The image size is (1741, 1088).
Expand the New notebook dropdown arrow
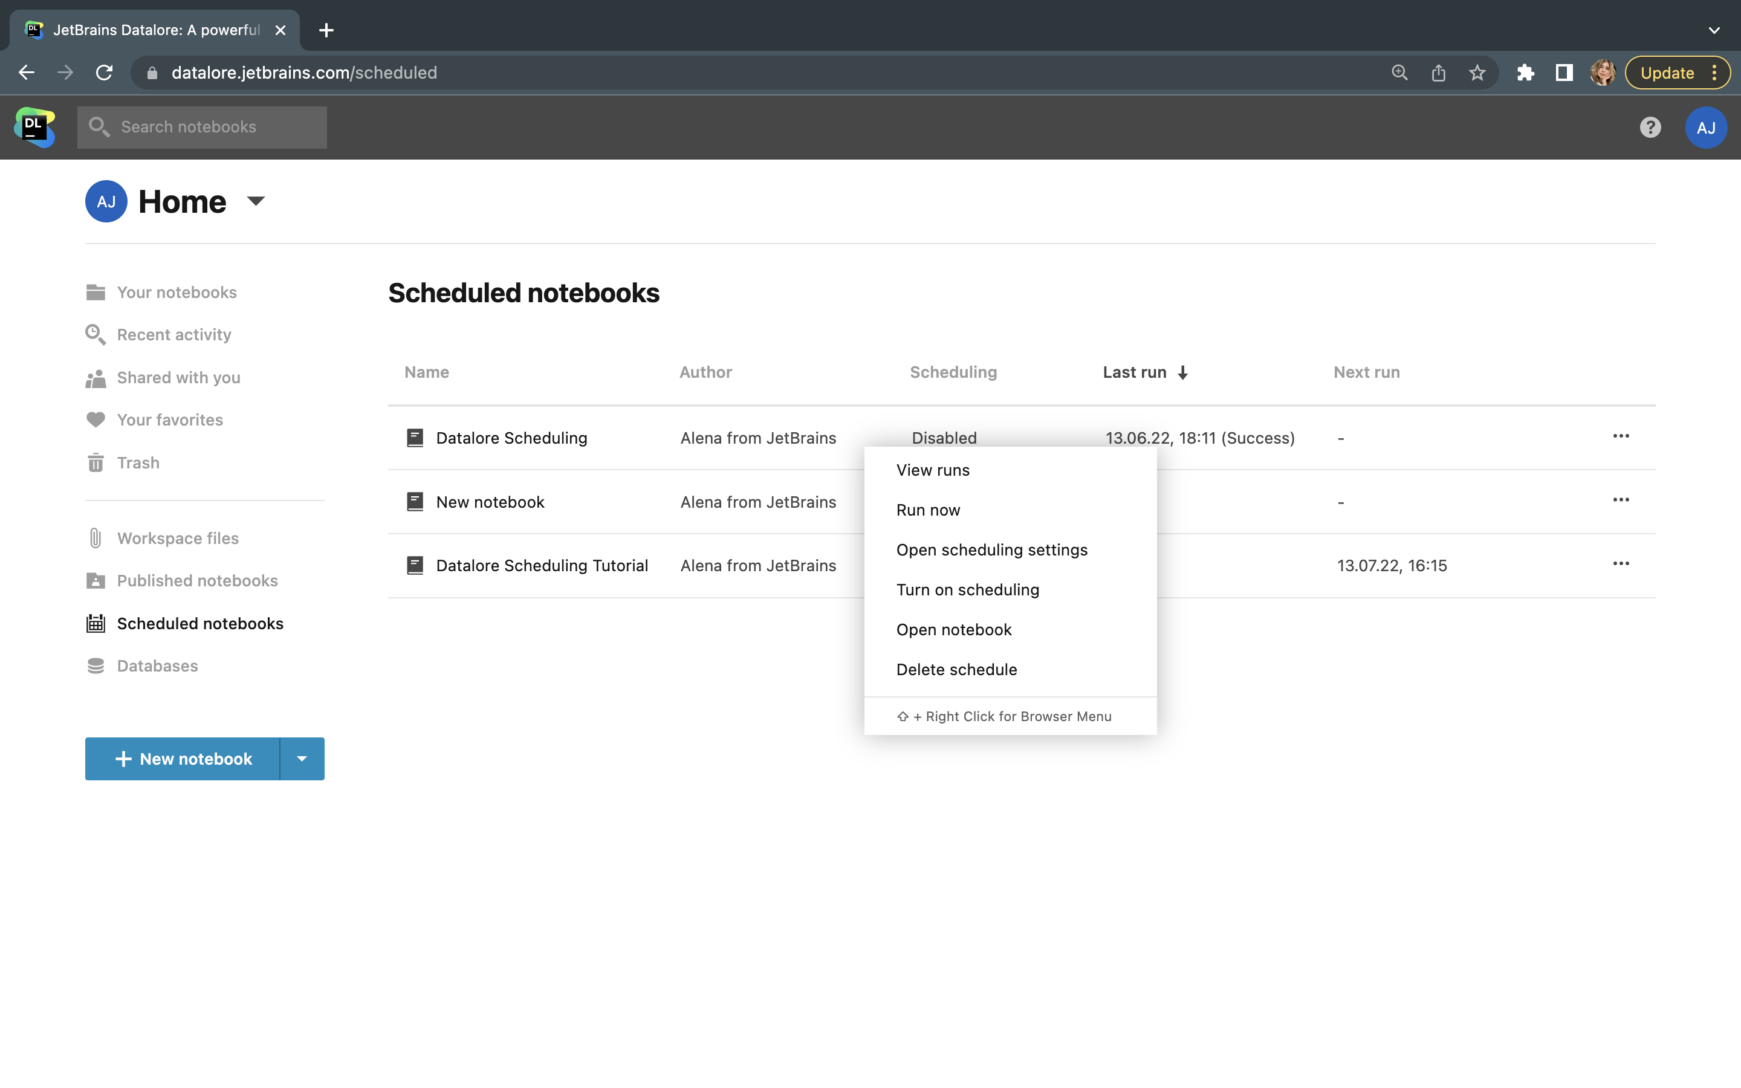point(302,759)
